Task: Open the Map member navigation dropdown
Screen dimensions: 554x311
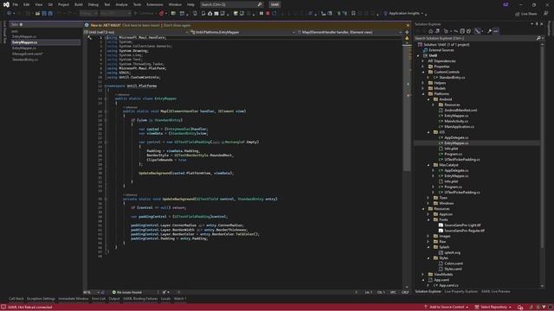Action: [x=350, y=32]
